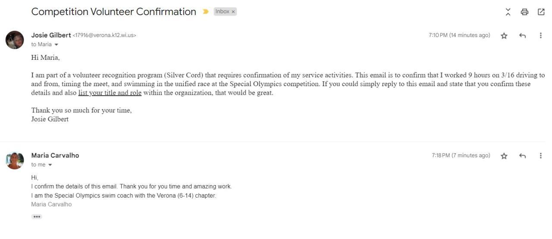Image resolution: width=552 pixels, height=239 pixels.
Task: Open conversation in a new window
Action: coord(541,12)
